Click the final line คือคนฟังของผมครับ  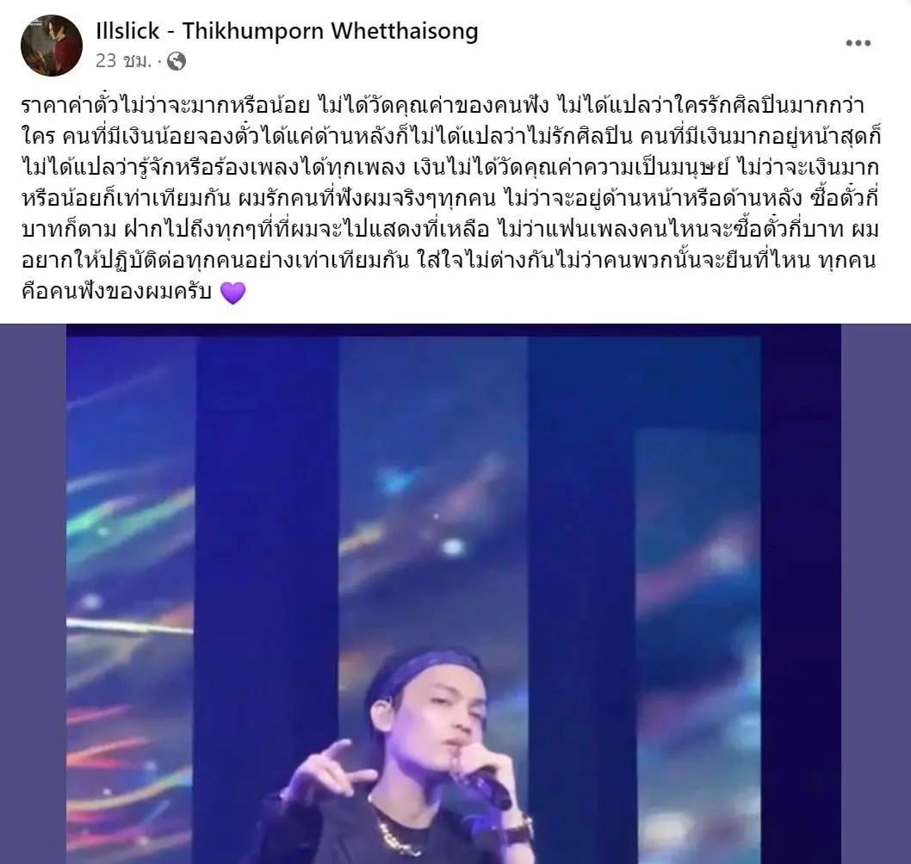click(116, 292)
